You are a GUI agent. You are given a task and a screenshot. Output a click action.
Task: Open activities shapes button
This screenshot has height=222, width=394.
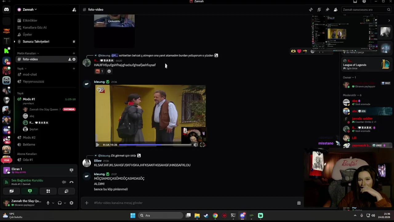pos(48,191)
